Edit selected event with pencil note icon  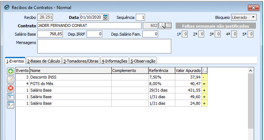tap(11, 80)
